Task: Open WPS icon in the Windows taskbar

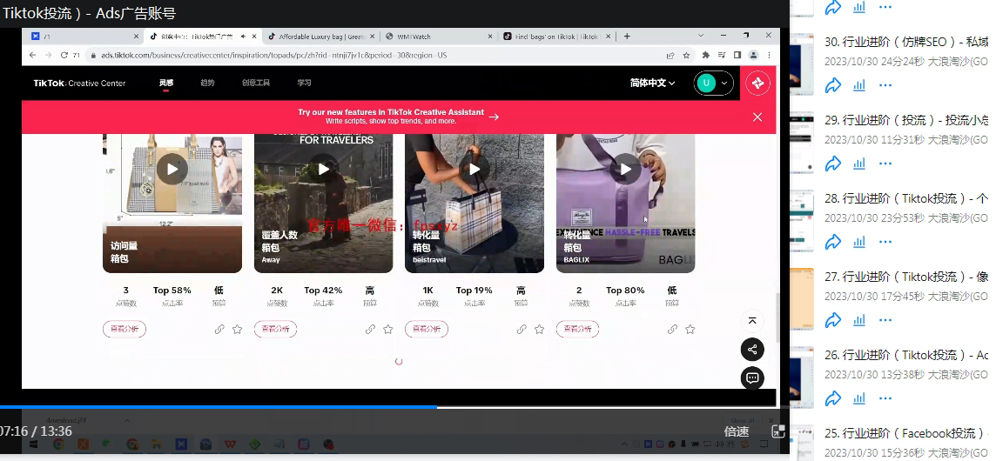Action: (x=230, y=444)
